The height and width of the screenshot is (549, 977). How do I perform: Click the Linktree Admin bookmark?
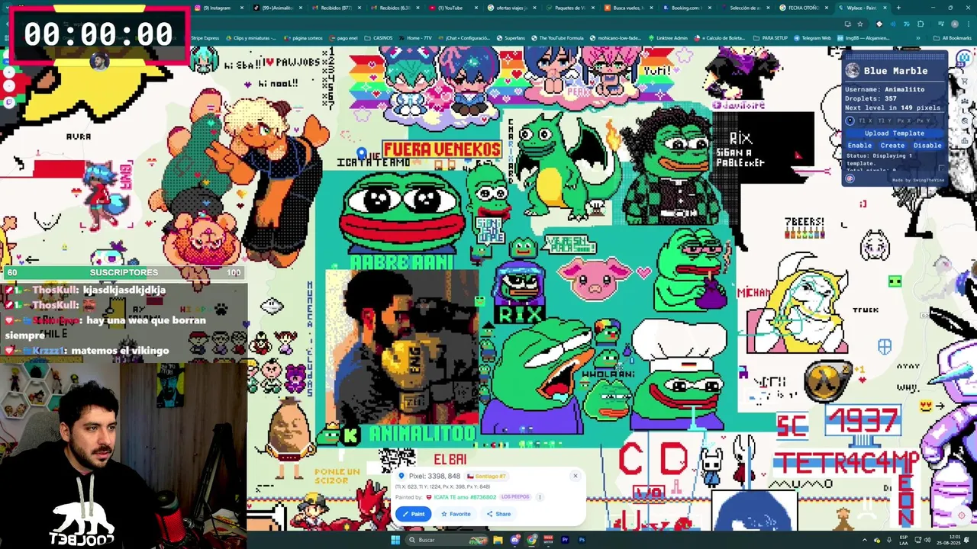click(x=667, y=38)
